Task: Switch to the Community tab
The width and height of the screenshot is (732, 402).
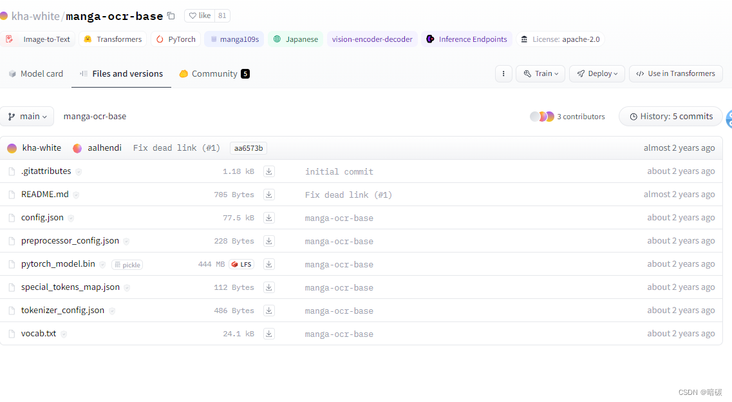Action: click(x=215, y=74)
